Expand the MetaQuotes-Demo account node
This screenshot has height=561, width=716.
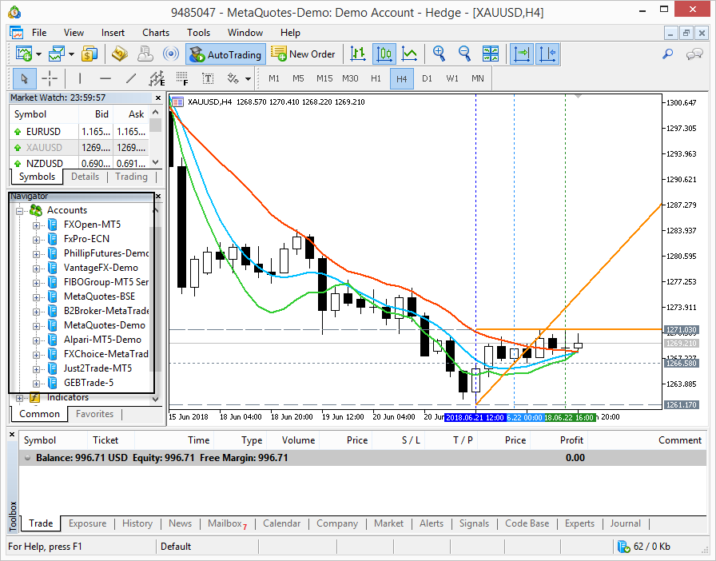pyautogui.click(x=36, y=326)
